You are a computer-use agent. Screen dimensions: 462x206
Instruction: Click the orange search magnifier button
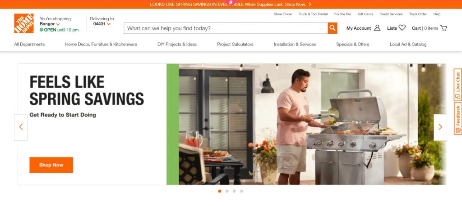pyautogui.click(x=333, y=28)
